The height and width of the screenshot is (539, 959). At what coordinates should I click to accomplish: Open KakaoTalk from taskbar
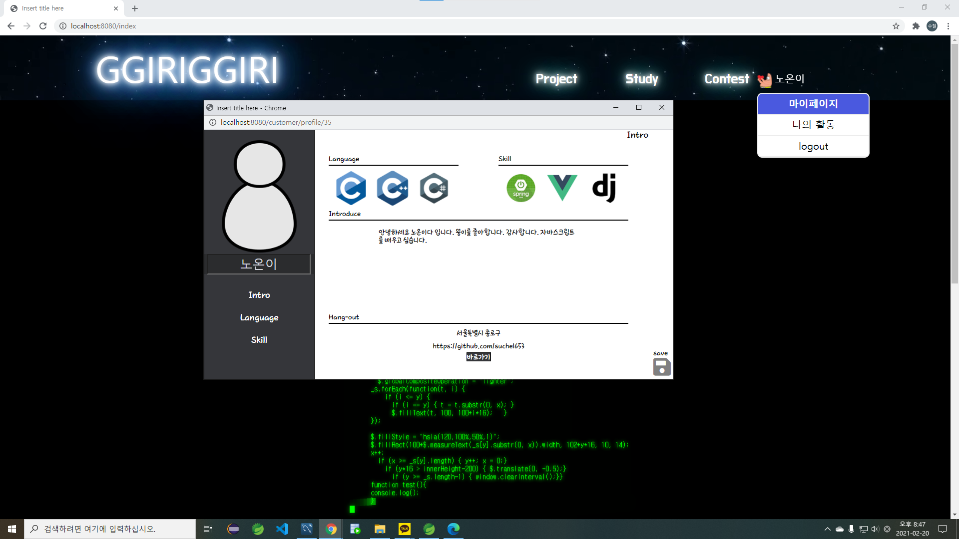click(405, 529)
